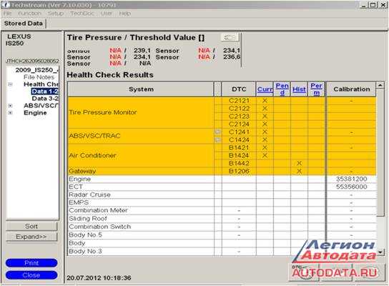Open the Function menu

[x=29, y=14]
